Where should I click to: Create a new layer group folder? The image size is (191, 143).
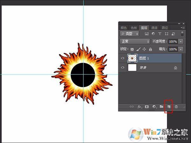point(162,107)
